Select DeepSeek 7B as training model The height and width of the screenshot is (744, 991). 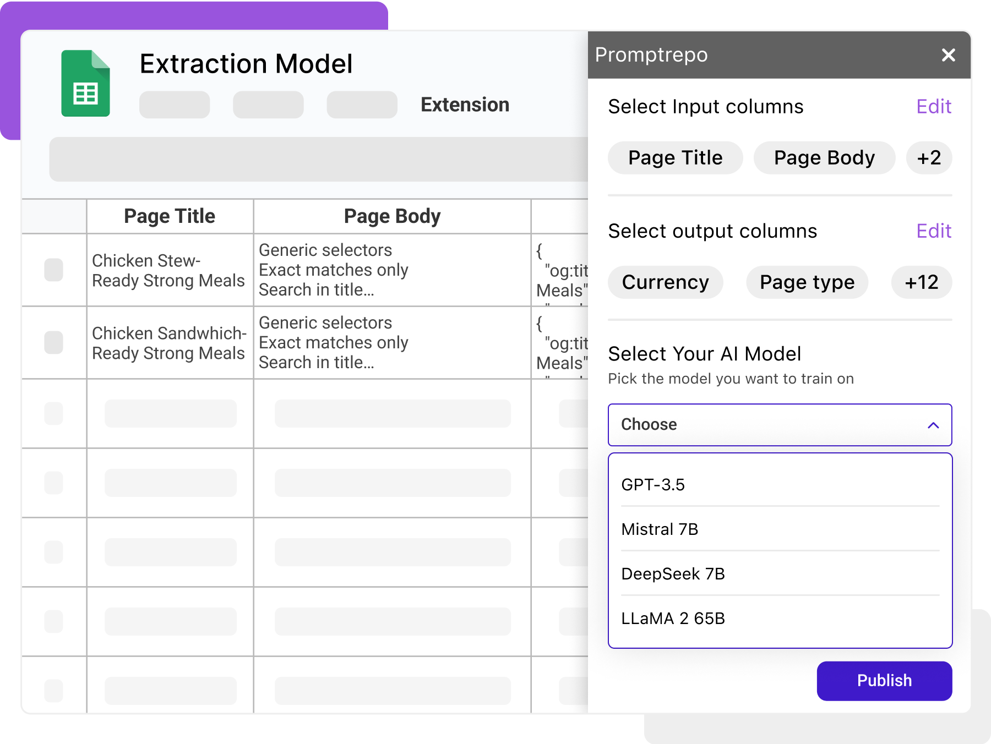[673, 574]
